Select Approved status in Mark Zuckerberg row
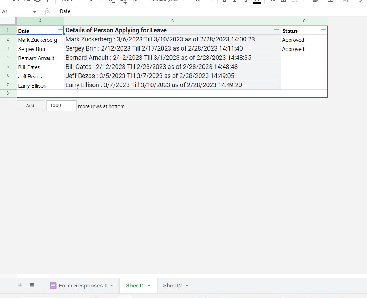 tap(304, 39)
